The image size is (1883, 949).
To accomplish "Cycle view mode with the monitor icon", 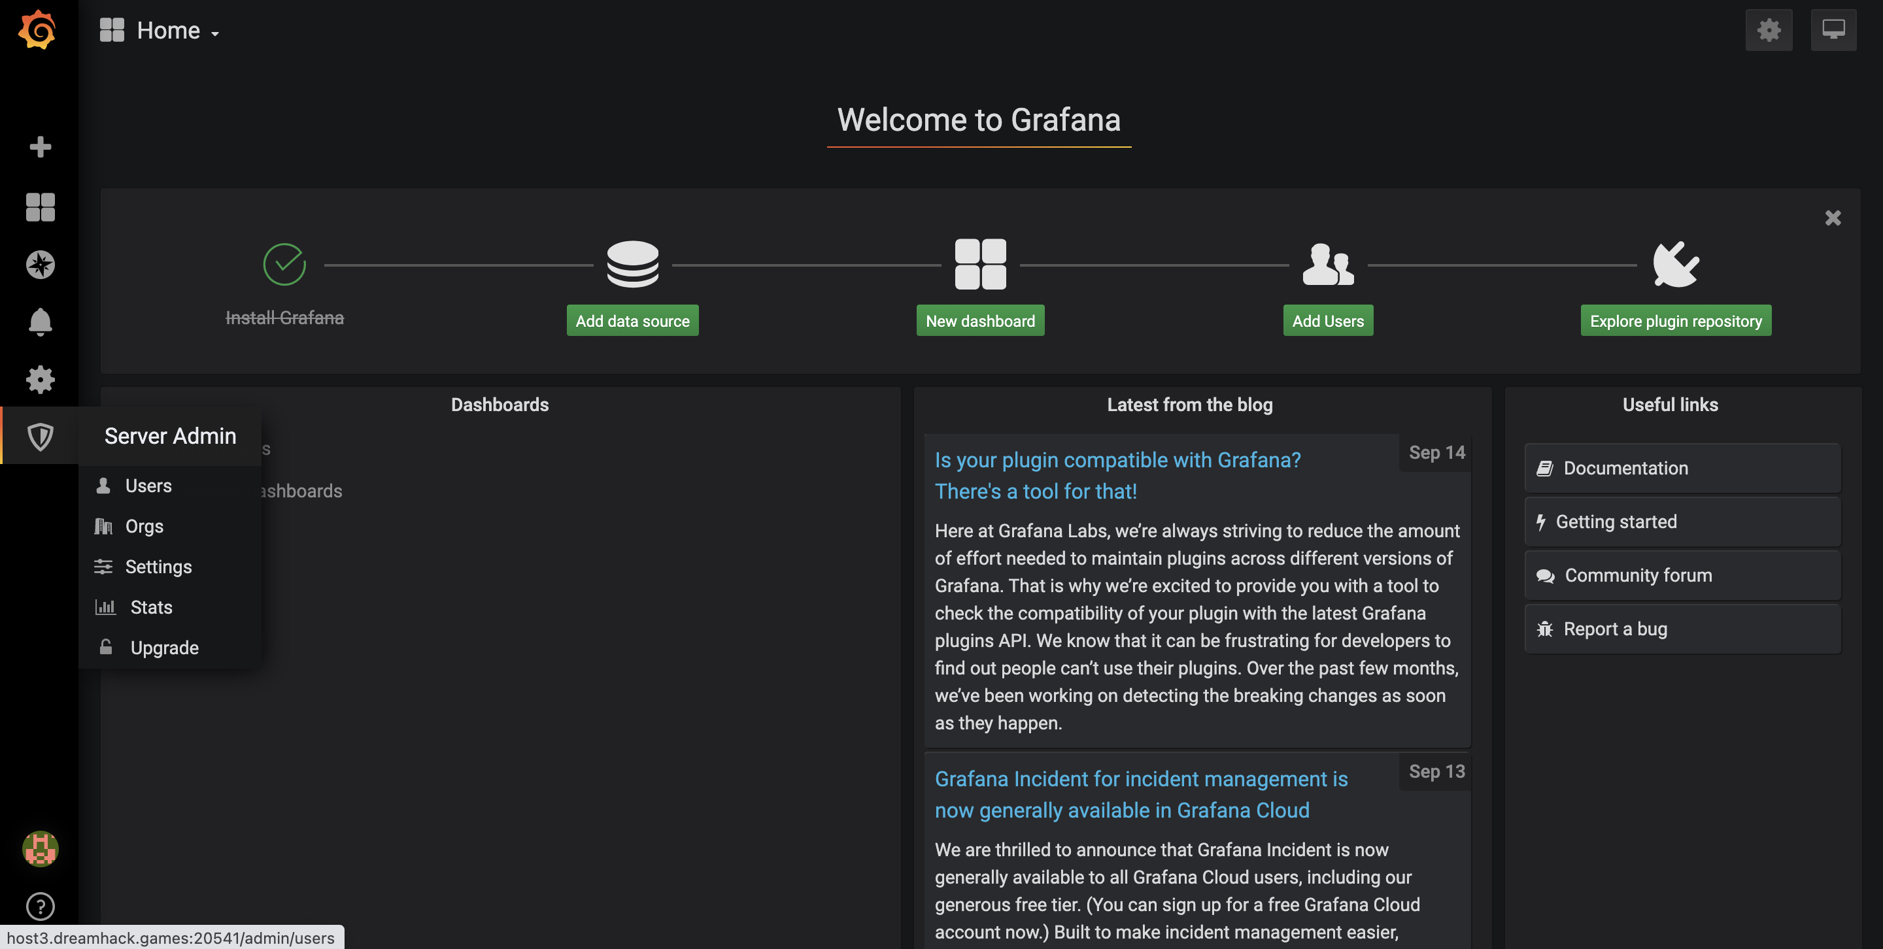I will [1833, 30].
